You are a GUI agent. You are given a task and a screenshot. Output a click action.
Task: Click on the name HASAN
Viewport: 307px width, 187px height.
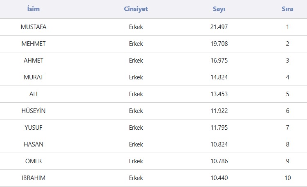point(34,144)
